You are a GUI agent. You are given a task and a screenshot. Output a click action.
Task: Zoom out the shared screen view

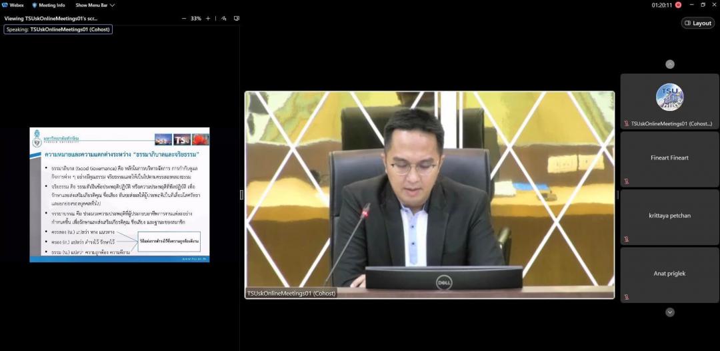tap(184, 19)
